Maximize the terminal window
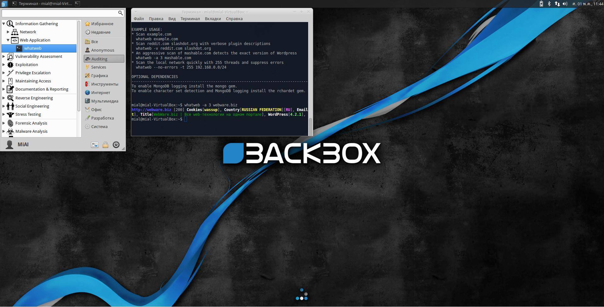The width and height of the screenshot is (604, 307). pyautogui.click(x=301, y=12)
